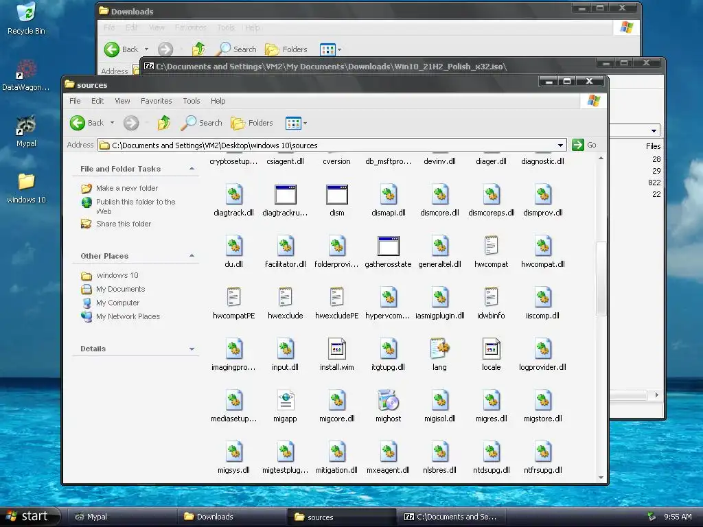Click the Go button beside address bar
The image size is (703, 527).
(x=585, y=145)
